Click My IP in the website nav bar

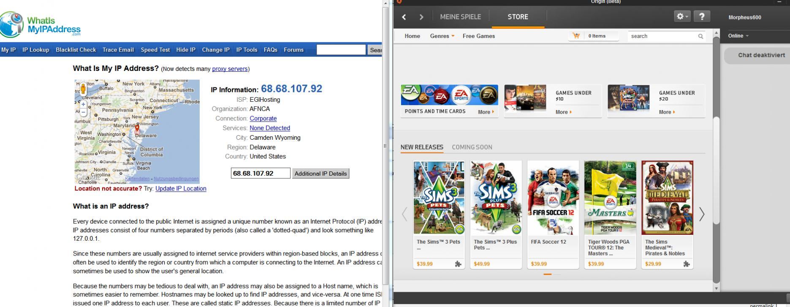(8, 50)
